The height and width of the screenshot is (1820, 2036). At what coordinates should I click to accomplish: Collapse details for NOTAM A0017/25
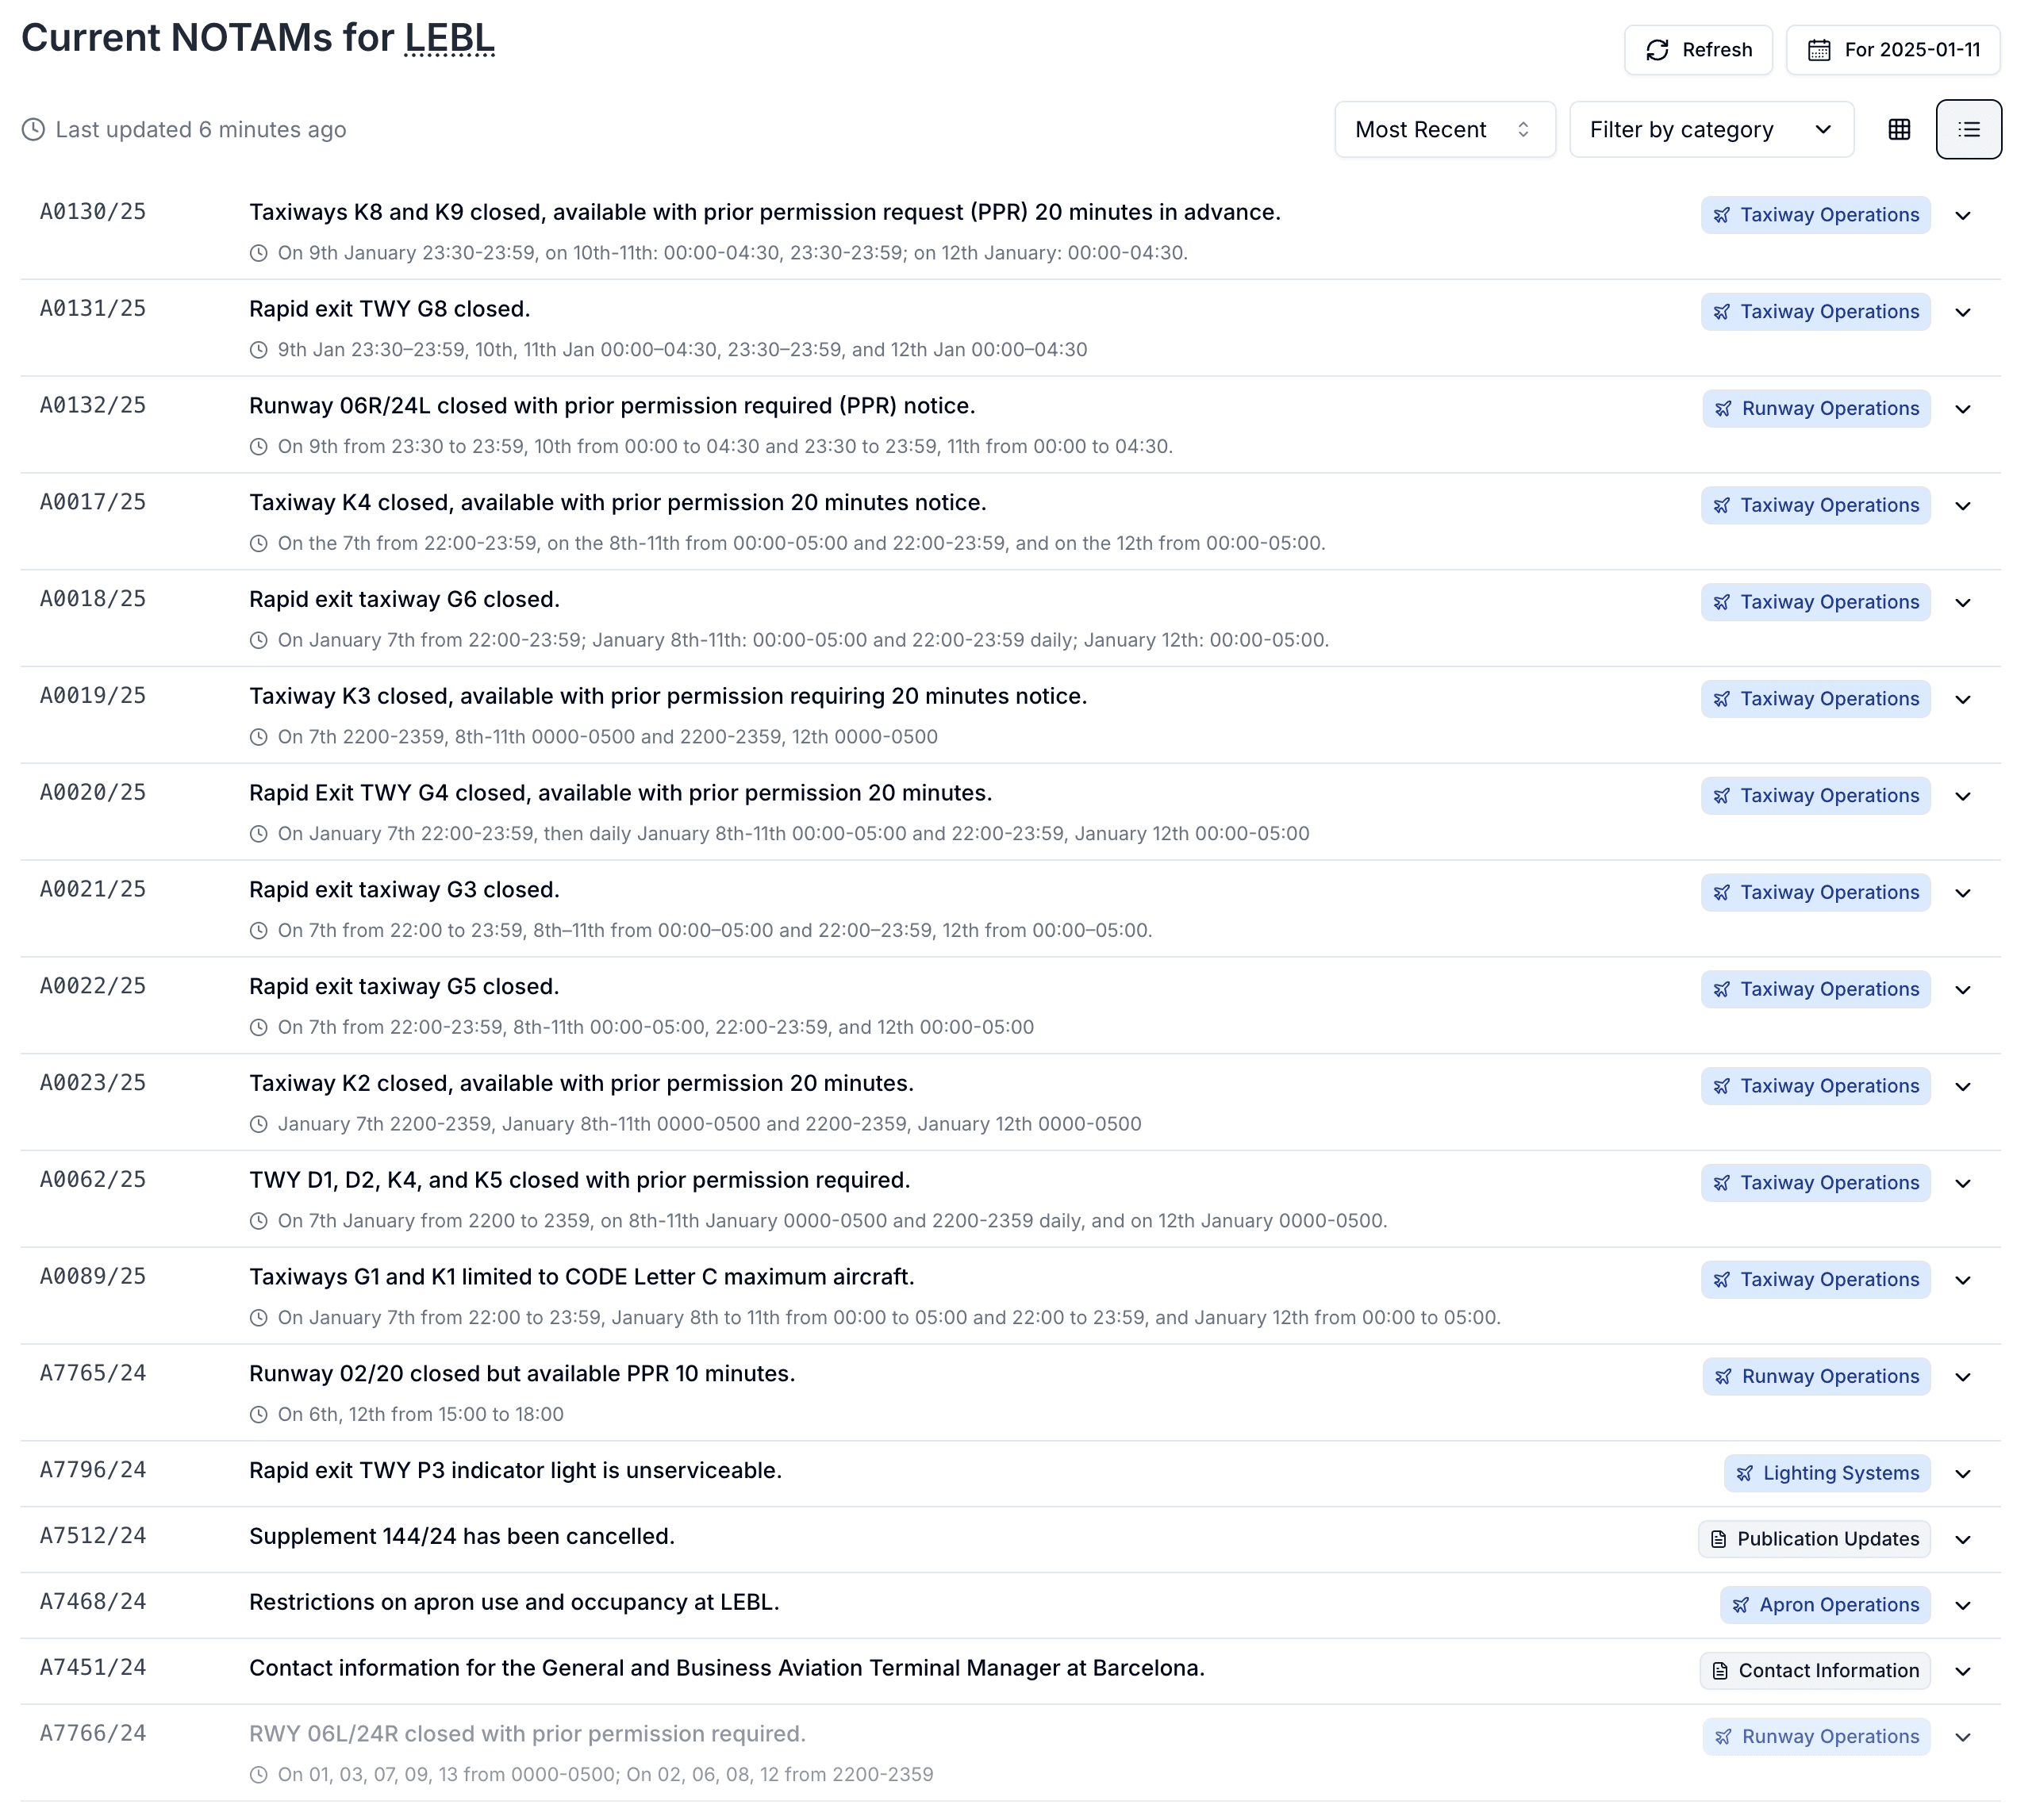tap(1963, 506)
